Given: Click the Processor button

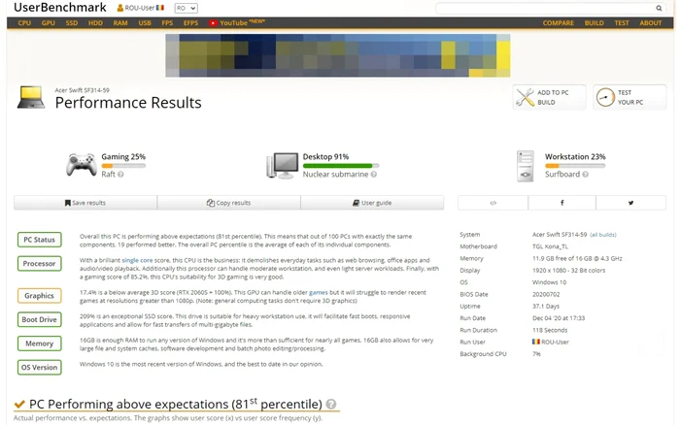Looking at the screenshot, I should click(x=40, y=263).
